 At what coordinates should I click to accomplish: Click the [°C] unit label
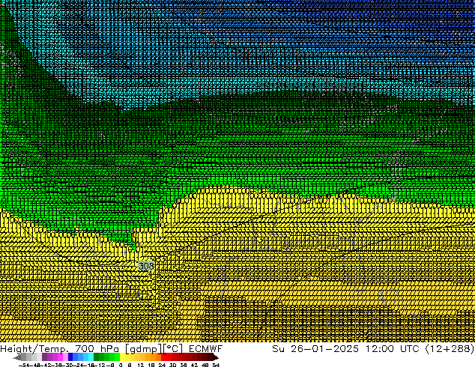tap(173, 349)
